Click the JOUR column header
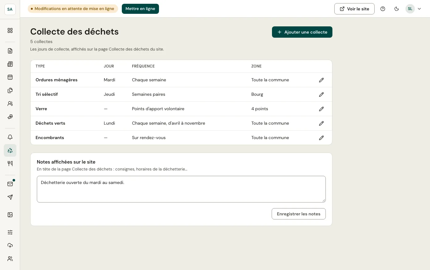This screenshot has width=430, height=270. (109, 66)
